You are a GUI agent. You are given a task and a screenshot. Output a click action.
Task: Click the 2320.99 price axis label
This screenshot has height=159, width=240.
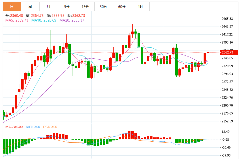(x=227, y=66)
